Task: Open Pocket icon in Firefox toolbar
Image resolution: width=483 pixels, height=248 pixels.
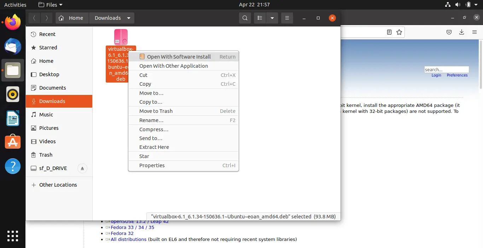Action: point(449,32)
